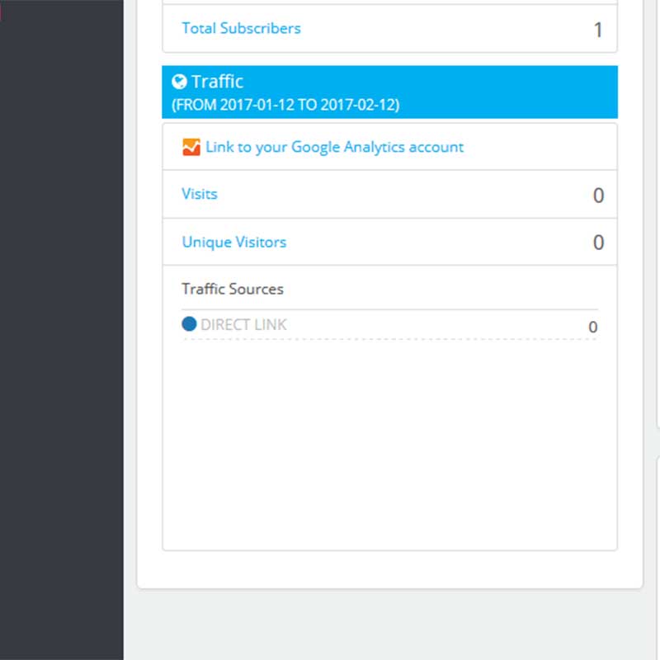This screenshot has height=660, width=660.
Task: Click the empty area below DIRECT LINK
Action: [x=389, y=445]
